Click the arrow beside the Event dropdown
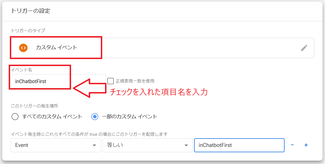This screenshot has width=325, height=164. pyautogui.click(x=94, y=146)
